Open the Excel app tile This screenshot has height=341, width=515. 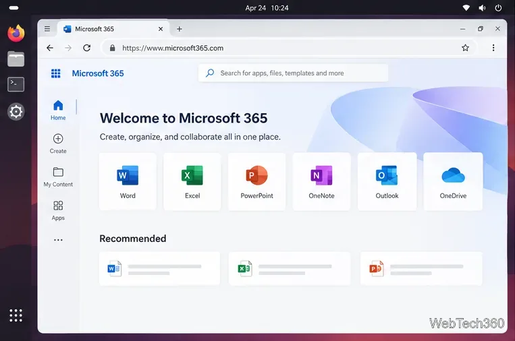pos(192,181)
